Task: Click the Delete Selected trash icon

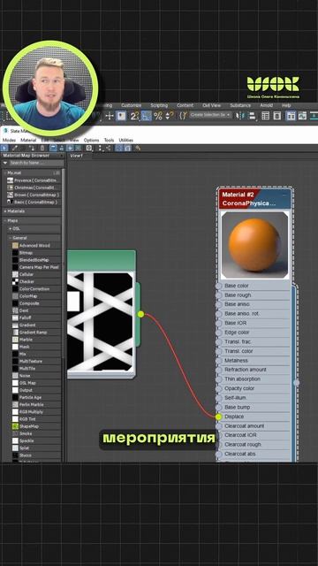Action: (x=42, y=148)
